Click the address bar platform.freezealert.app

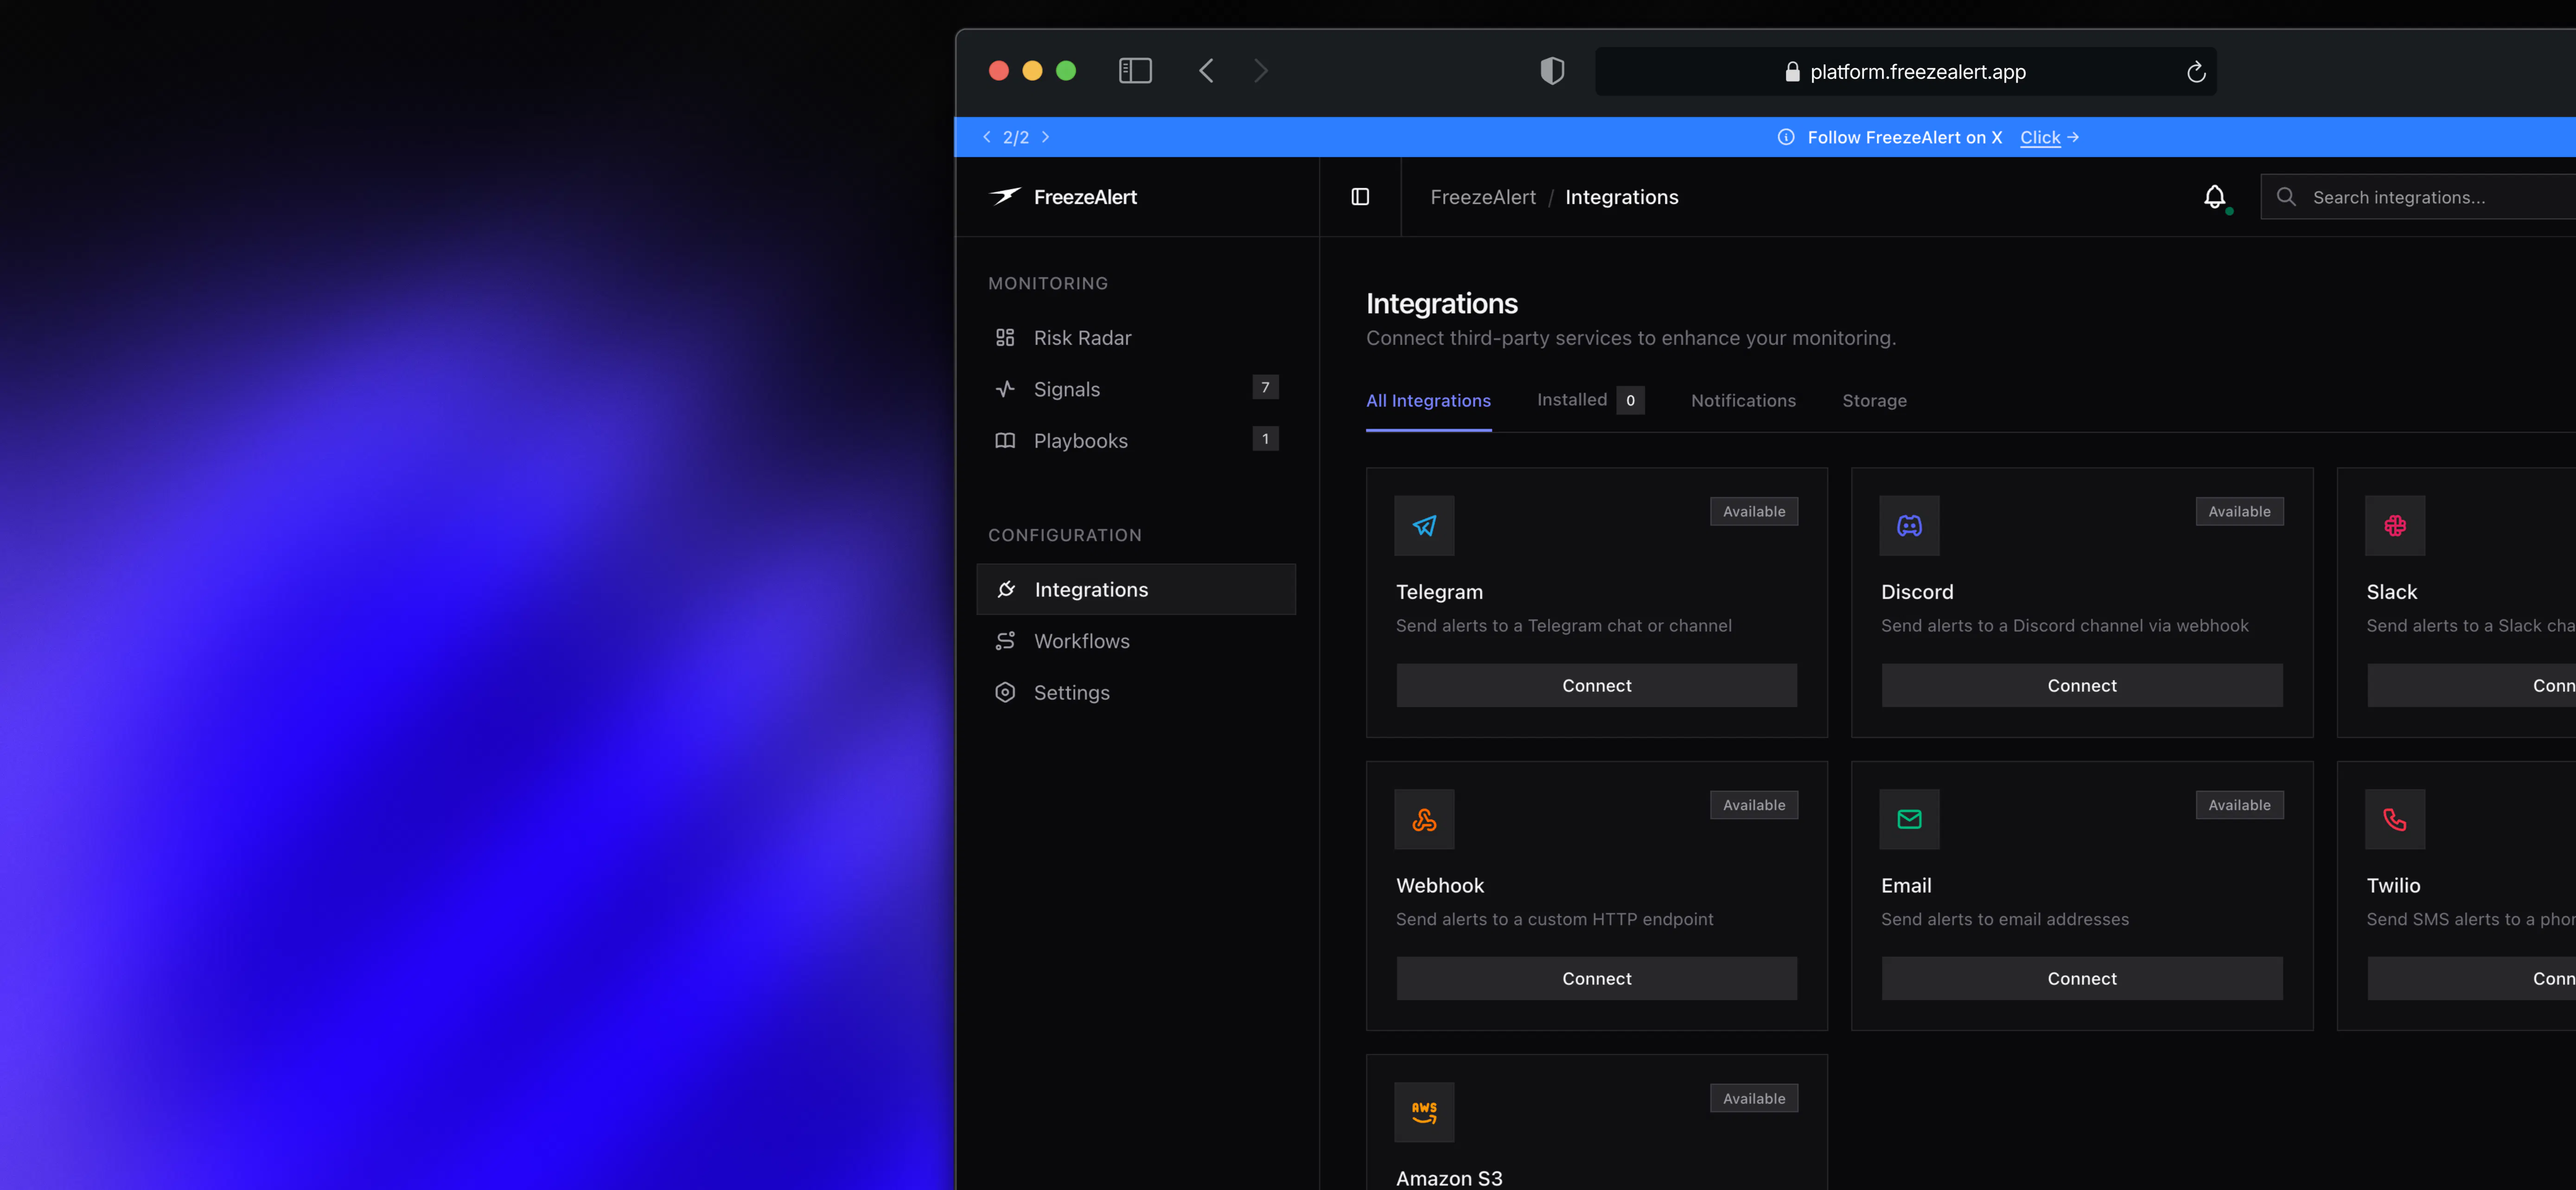pos(1905,72)
